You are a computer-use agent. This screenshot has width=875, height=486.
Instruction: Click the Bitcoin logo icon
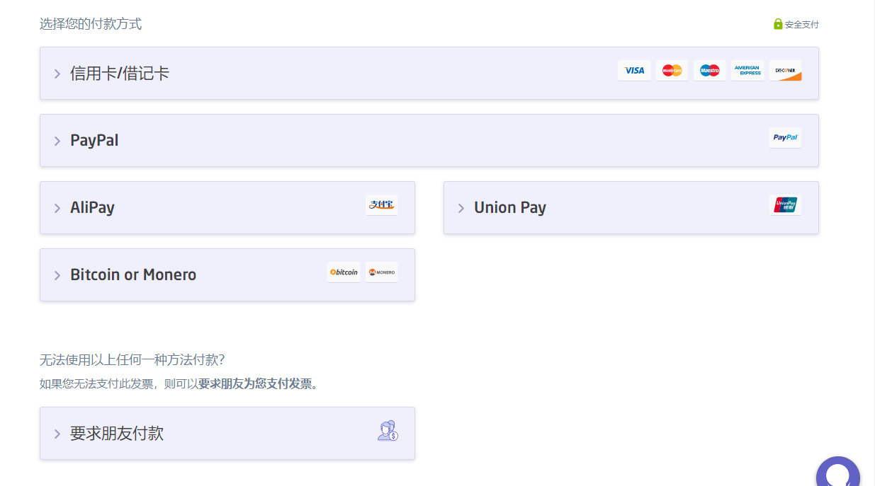tap(344, 272)
